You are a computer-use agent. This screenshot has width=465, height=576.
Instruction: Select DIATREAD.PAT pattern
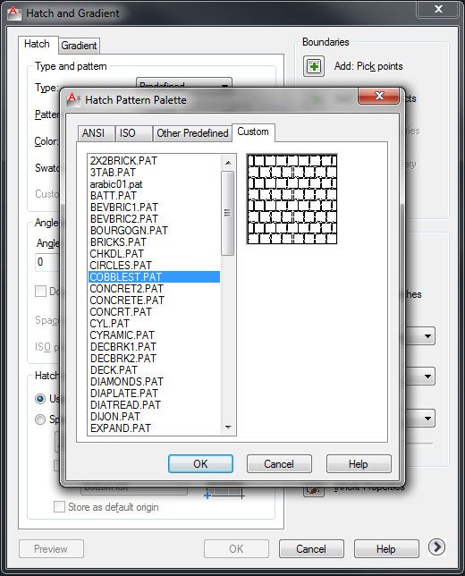155,405
